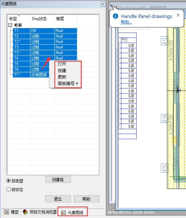Click the E14 label in drawing
This screenshot has height=218, width=186.
click(164, 118)
